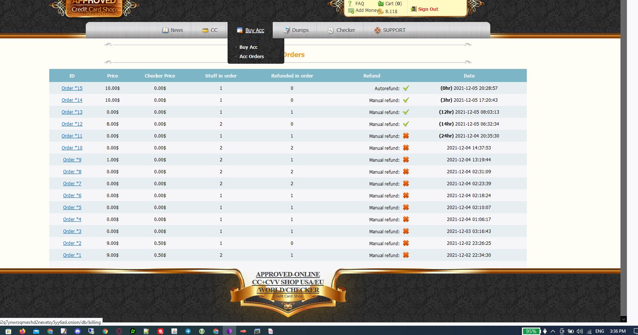Open the green Cart basket icon
This screenshot has width=638, height=335.
click(x=381, y=4)
